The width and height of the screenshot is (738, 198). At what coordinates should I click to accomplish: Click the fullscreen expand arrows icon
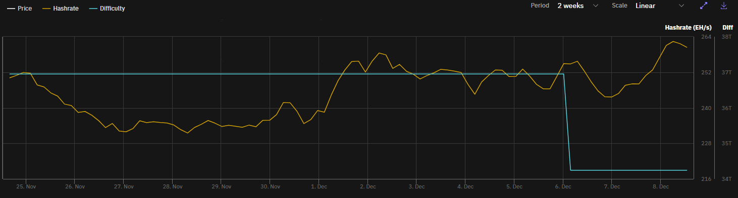point(704,6)
